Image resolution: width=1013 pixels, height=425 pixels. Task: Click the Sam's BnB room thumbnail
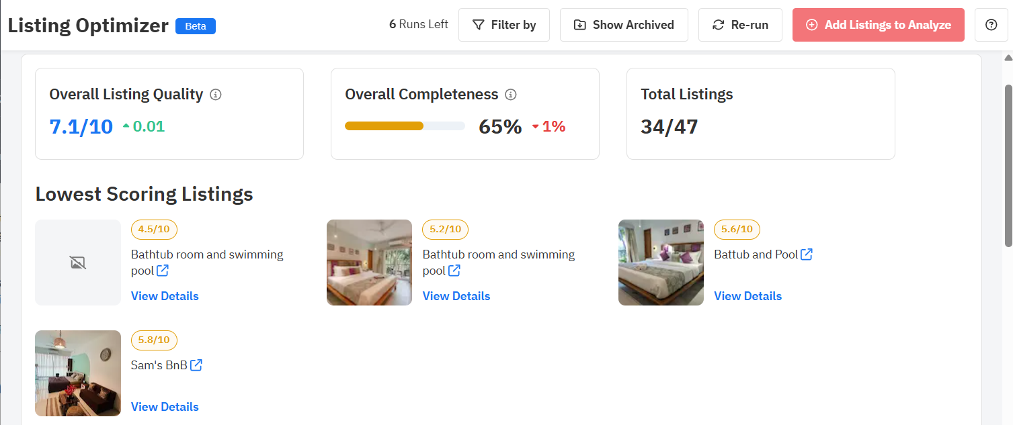point(78,373)
